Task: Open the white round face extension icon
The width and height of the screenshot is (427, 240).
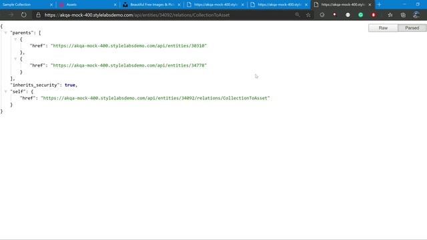Action: click(348, 15)
